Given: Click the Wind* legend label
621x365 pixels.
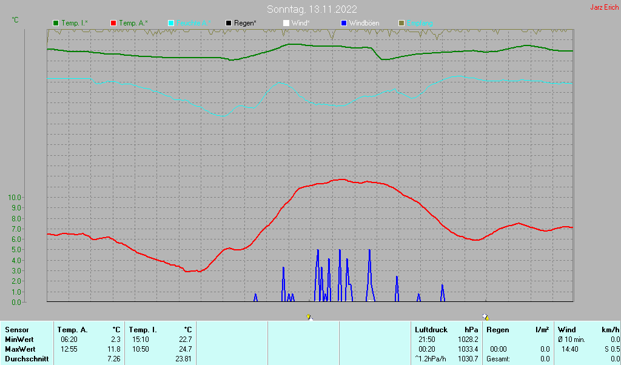Looking at the screenshot, I should (x=301, y=24).
